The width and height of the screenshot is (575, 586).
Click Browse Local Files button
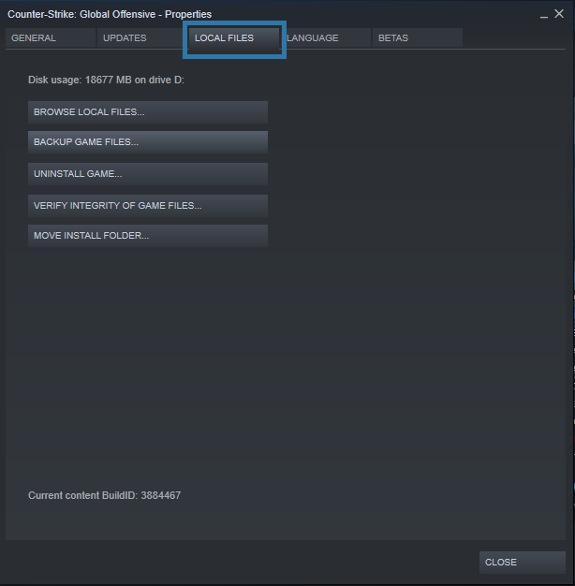pyautogui.click(x=148, y=112)
